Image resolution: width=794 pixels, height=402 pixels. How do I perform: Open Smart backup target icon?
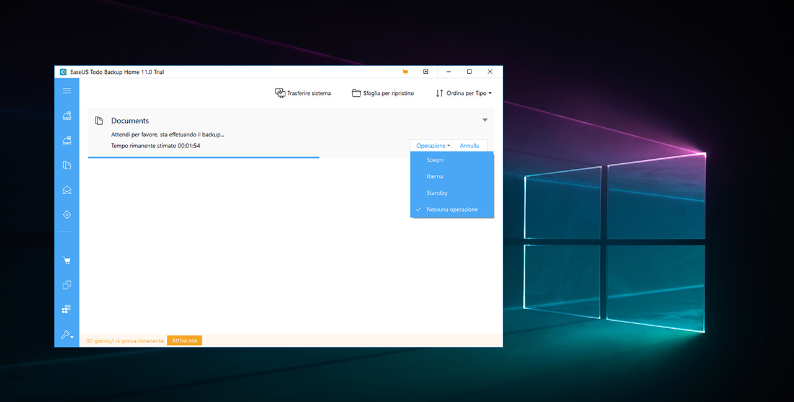click(x=67, y=215)
